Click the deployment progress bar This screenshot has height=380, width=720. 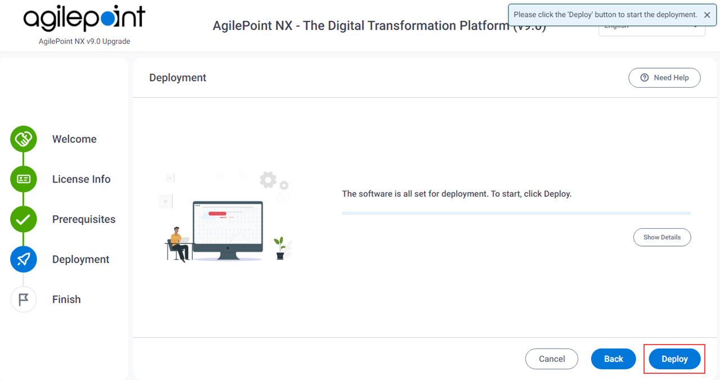click(x=516, y=213)
